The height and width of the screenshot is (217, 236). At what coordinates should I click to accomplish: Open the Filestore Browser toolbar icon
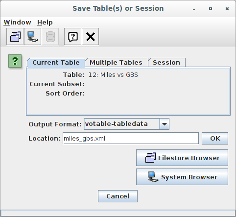[15, 37]
